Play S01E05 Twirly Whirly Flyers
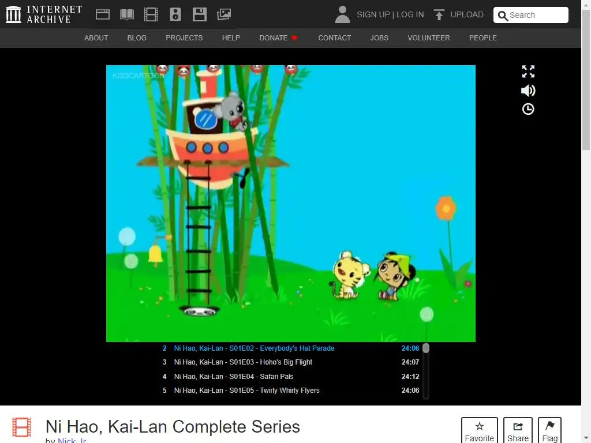 click(291, 391)
